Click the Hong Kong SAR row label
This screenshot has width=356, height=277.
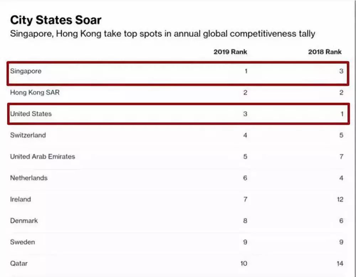[35, 93]
